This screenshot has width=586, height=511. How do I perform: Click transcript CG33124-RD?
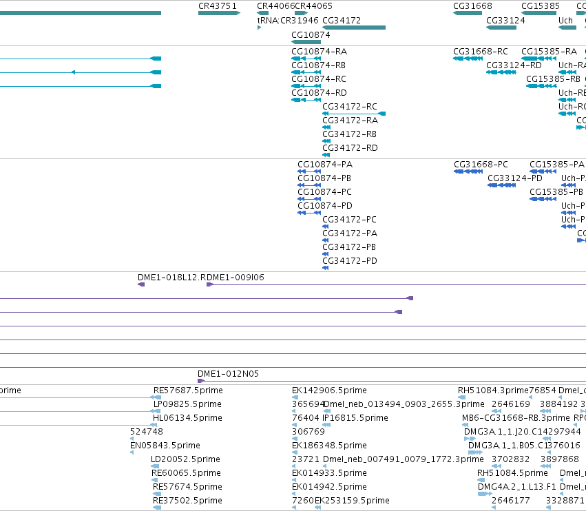tap(514, 65)
